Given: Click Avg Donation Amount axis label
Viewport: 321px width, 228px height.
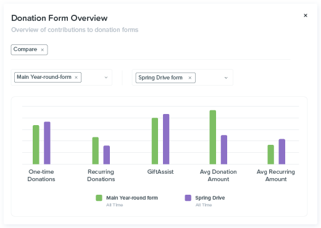Looking at the screenshot, I should [x=219, y=176].
